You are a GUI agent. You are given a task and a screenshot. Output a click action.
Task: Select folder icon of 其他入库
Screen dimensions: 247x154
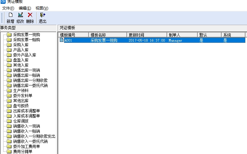pos(9,65)
